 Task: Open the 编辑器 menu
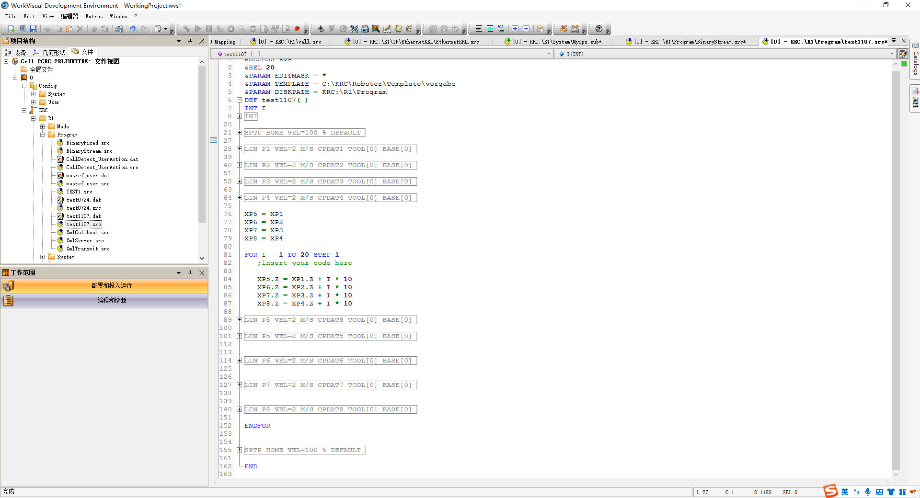click(69, 16)
